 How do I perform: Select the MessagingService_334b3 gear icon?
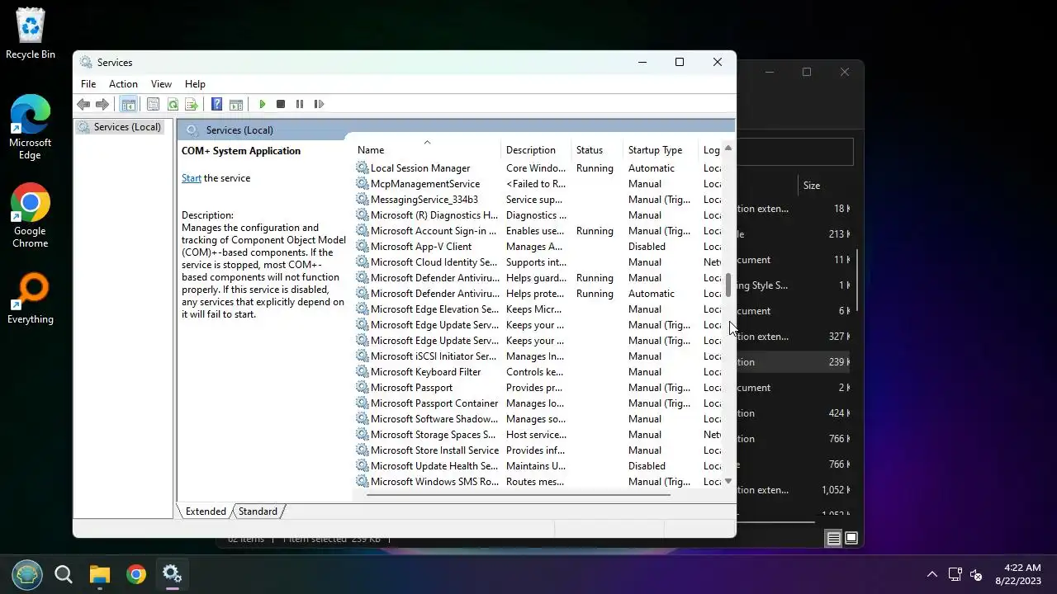pos(362,200)
